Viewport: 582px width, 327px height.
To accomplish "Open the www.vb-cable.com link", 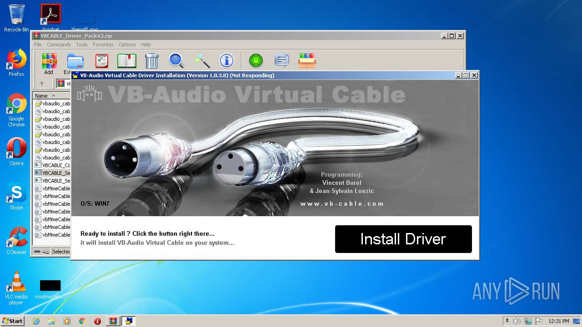I will coord(342,203).
